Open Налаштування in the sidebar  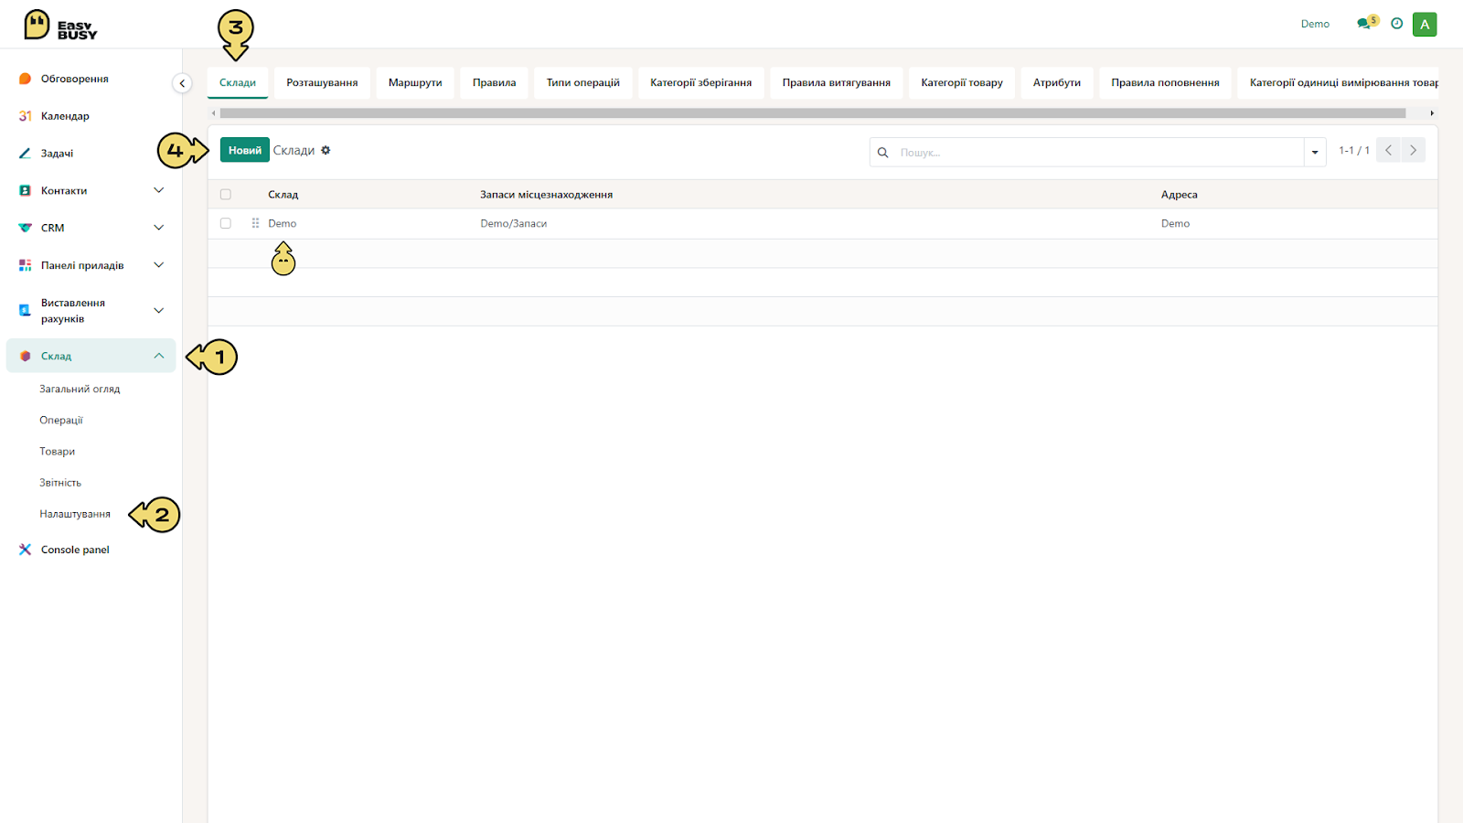(x=75, y=514)
